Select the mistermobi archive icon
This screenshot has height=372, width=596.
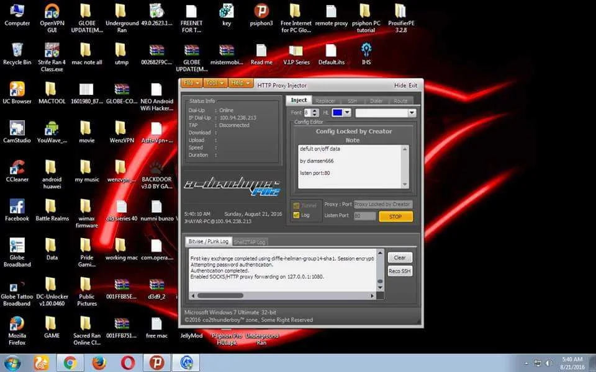coord(227,55)
